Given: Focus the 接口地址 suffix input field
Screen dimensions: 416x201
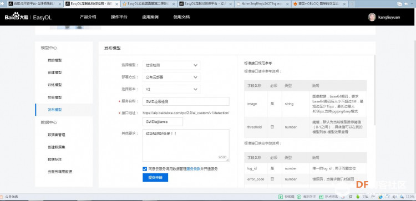Looking at the screenshot, I should point(163,122).
